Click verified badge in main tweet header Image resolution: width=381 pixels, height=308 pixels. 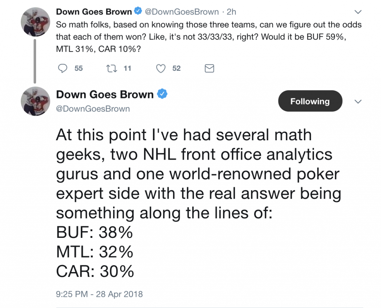162,94
